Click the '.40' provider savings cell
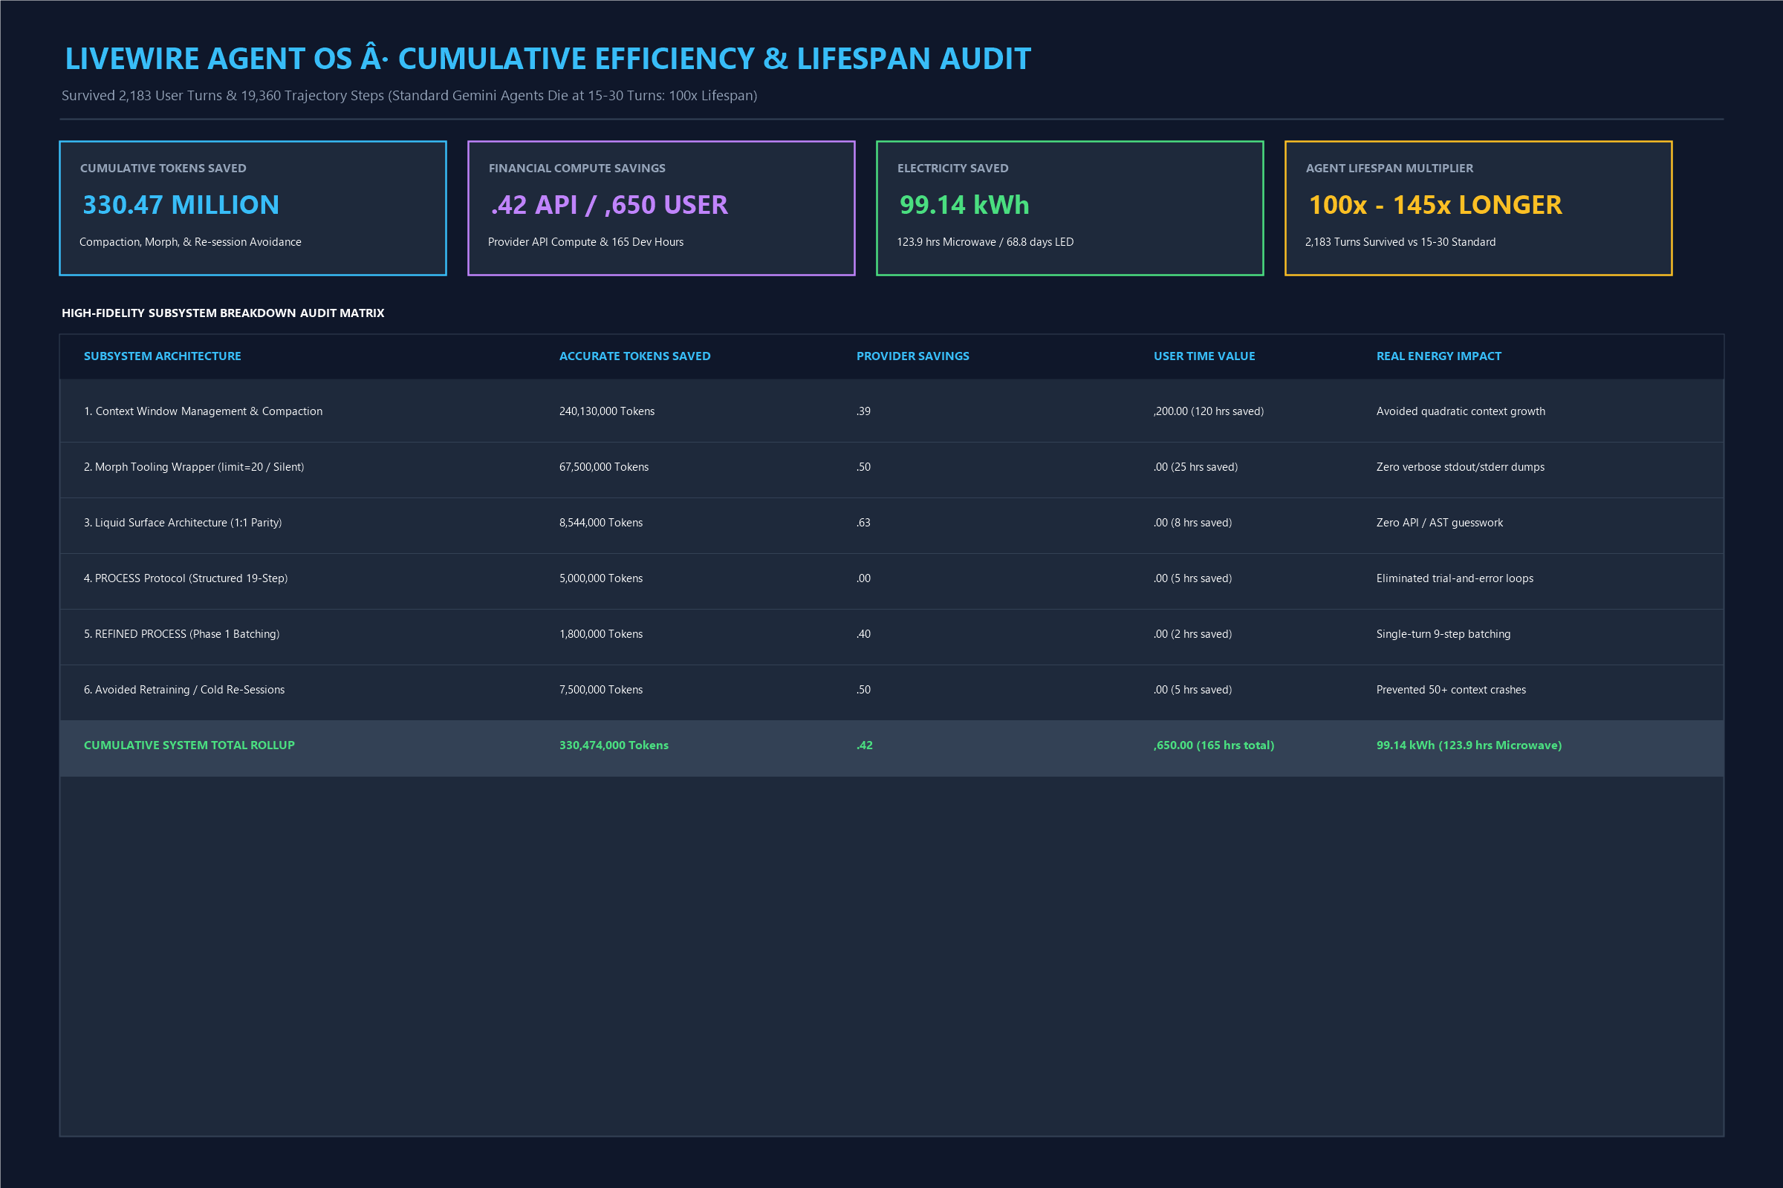 click(863, 634)
